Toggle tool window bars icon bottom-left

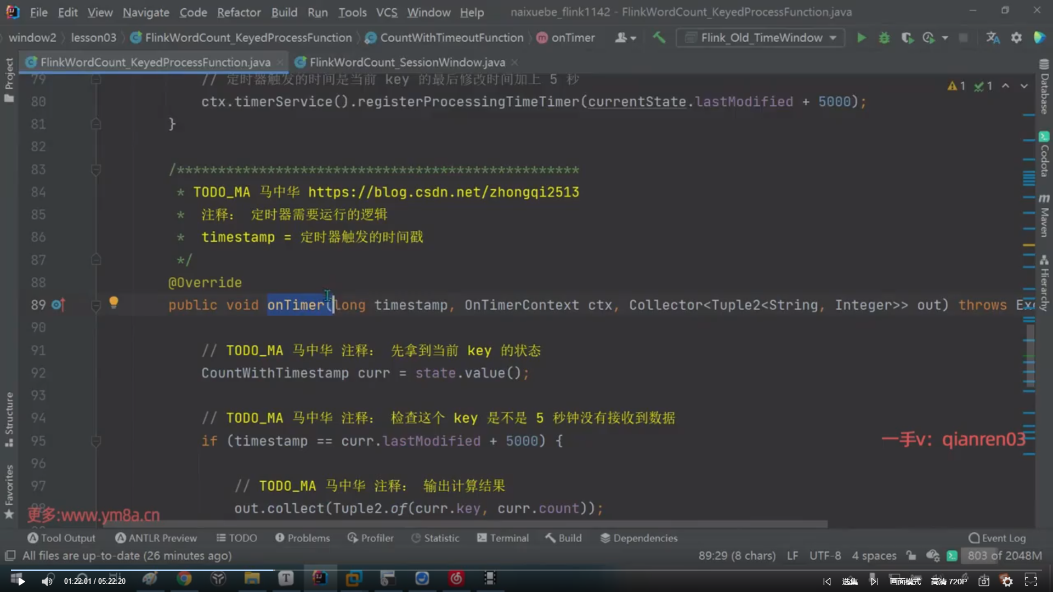10,556
